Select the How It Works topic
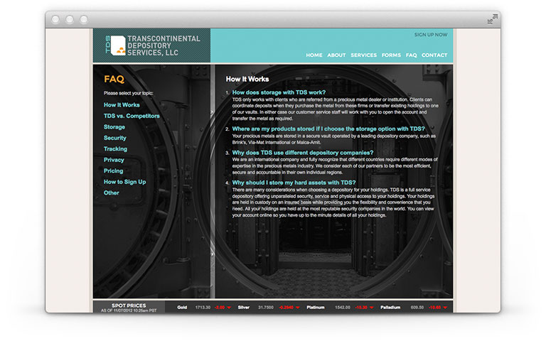Viewport: 546px width, 341px height. [x=122, y=104]
